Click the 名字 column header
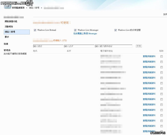 [x=69, y=51]
